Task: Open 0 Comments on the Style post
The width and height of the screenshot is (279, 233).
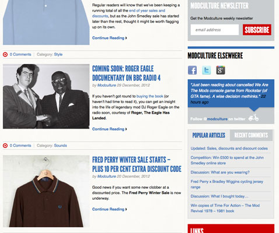Action: [20, 54]
